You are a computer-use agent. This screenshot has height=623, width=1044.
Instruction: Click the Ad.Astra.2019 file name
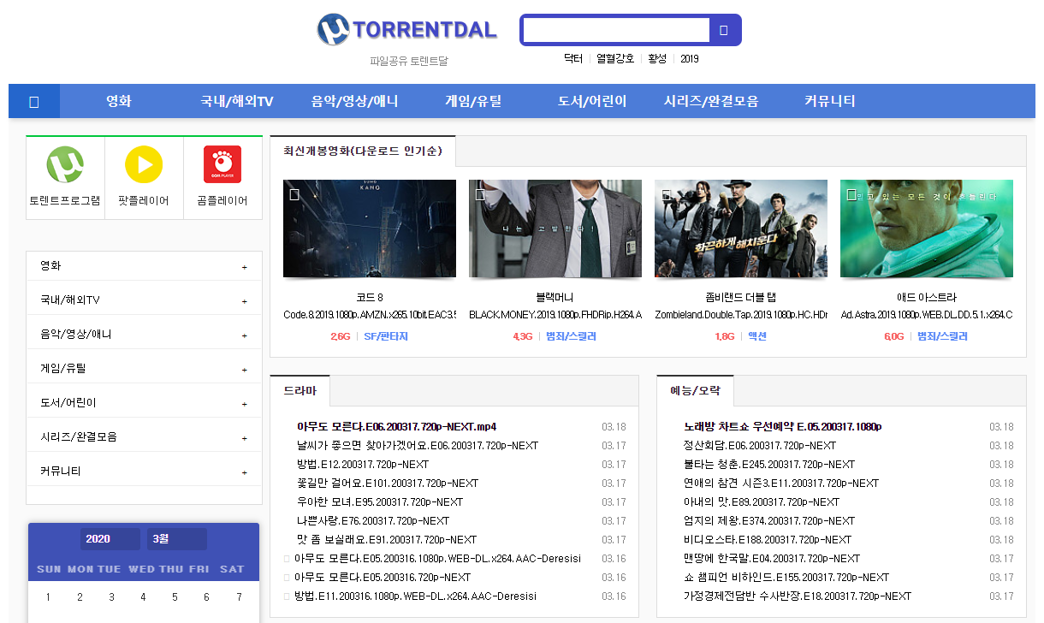pyautogui.click(x=927, y=315)
